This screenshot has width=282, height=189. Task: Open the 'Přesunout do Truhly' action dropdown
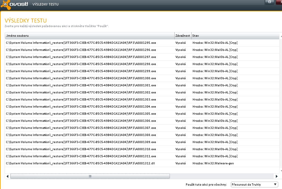[254, 184]
